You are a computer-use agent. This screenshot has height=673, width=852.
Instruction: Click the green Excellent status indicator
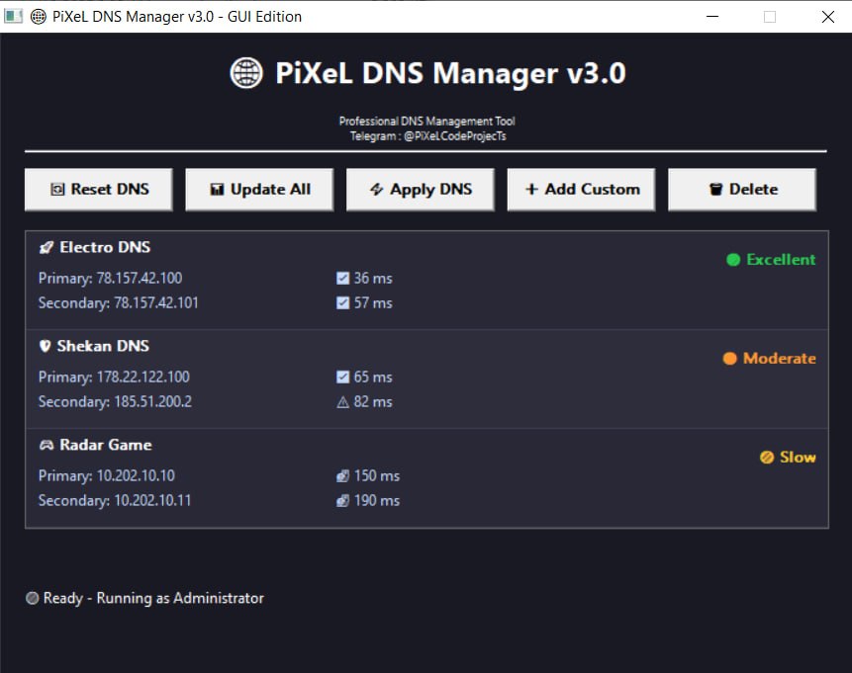click(732, 259)
